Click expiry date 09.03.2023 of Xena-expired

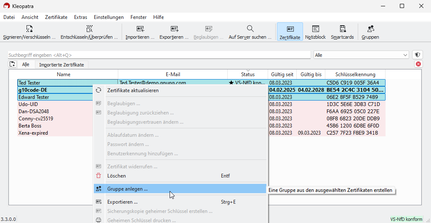point(309,133)
